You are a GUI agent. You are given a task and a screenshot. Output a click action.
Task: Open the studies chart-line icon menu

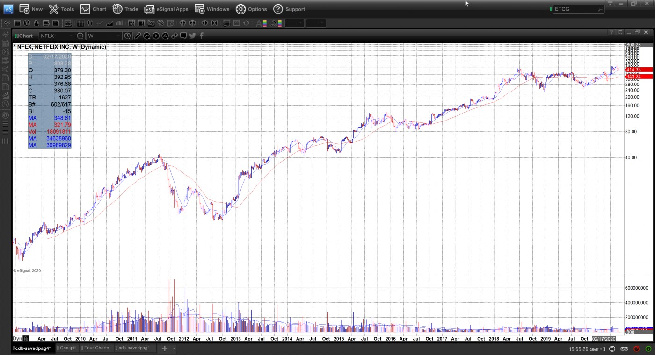pos(147,35)
